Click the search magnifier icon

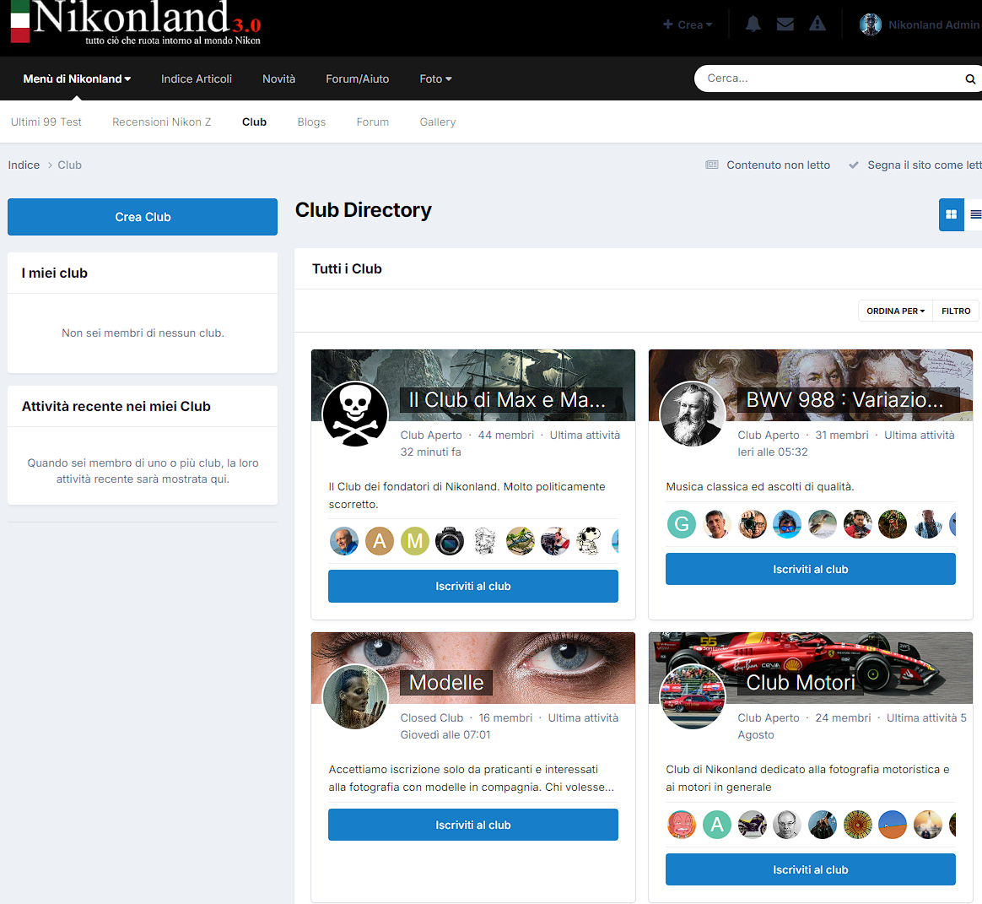tap(969, 79)
